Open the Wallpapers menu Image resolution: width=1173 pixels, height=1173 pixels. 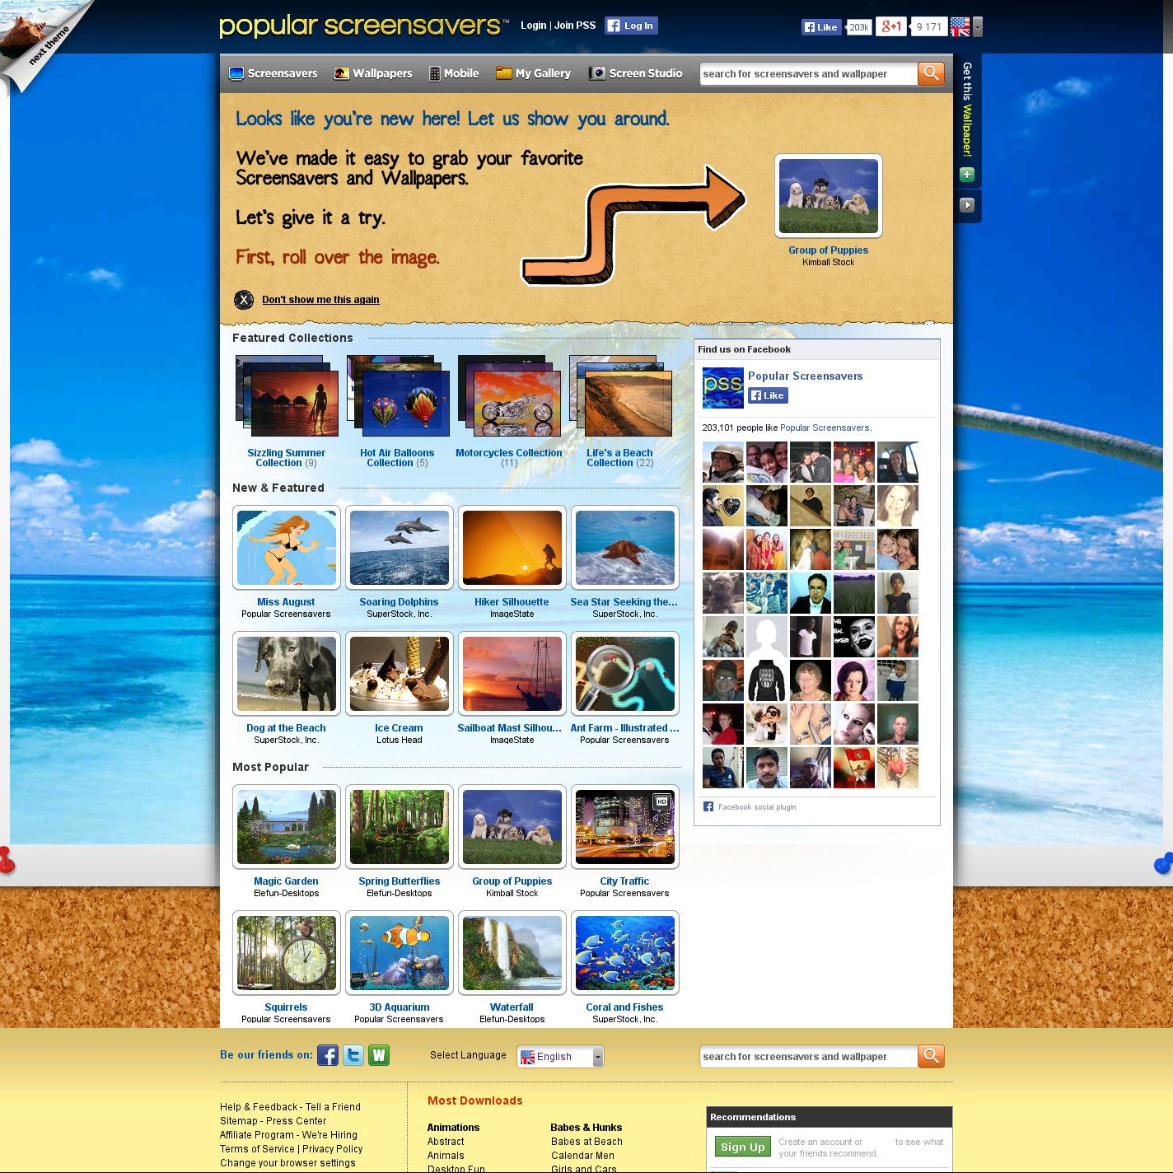(373, 73)
